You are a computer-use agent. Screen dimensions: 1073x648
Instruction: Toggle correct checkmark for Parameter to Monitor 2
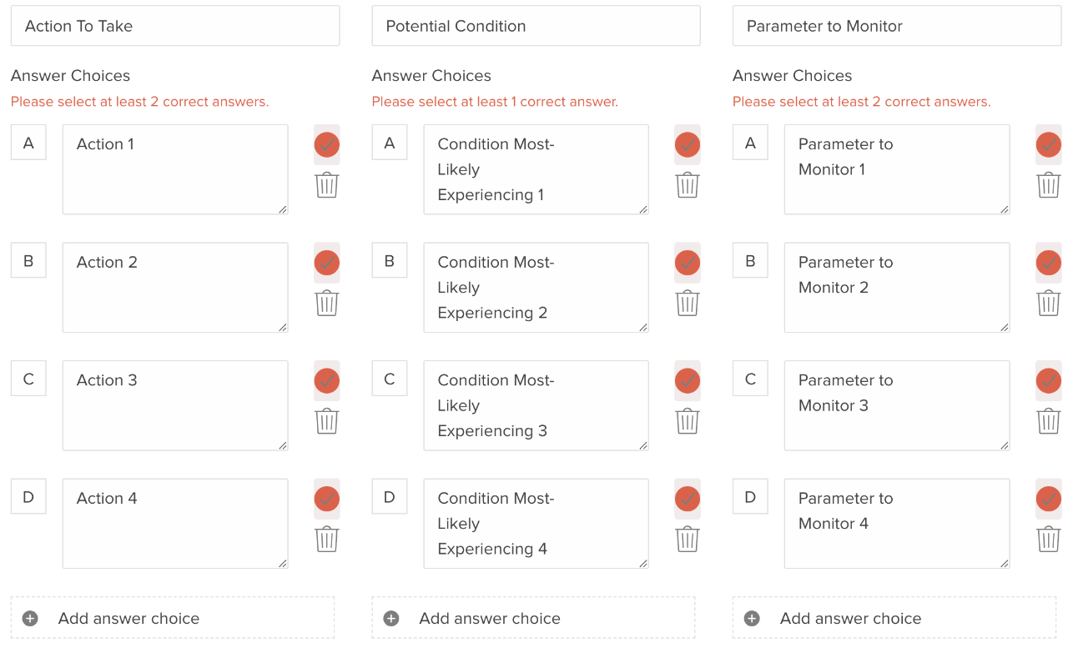1049,263
